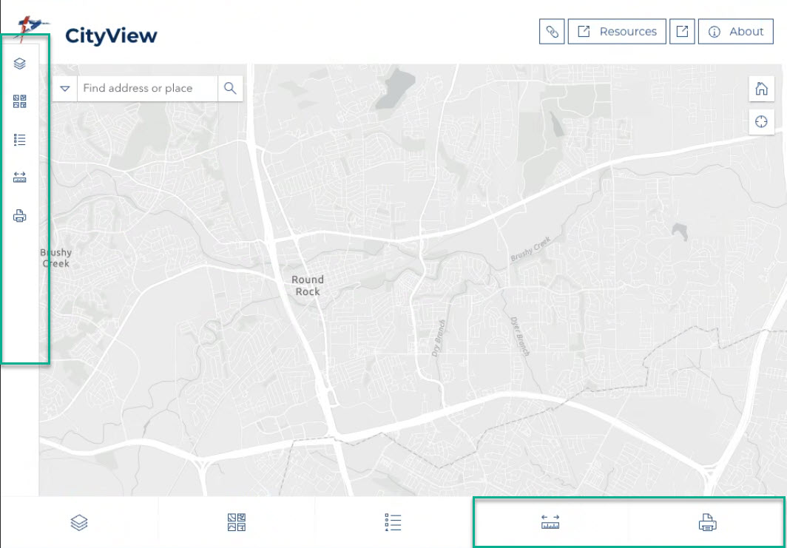Show the legend list icon in the bottom bar

(393, 522)
